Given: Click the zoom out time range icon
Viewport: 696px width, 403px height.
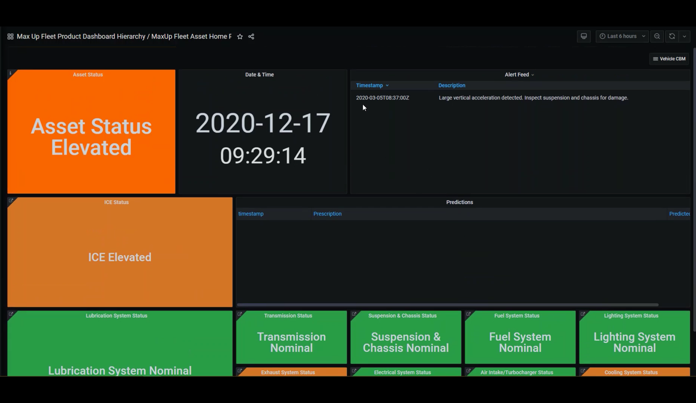Looking at the screenshot, I should click(x=657, y=36).
